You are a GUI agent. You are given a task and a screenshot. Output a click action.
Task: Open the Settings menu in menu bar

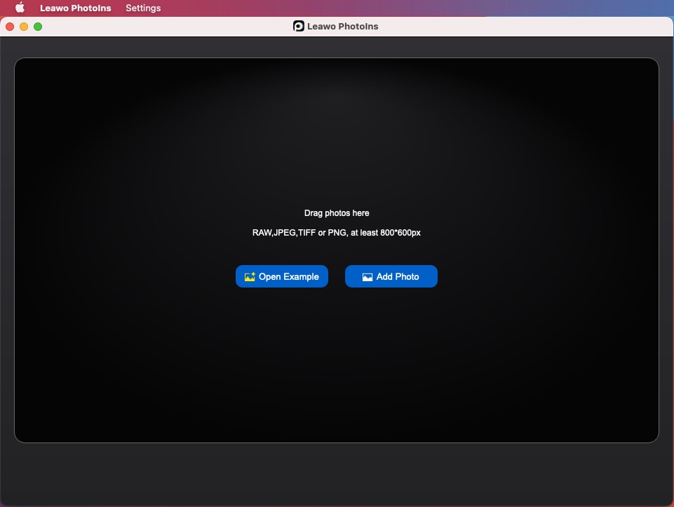click(x=143, y=8)
